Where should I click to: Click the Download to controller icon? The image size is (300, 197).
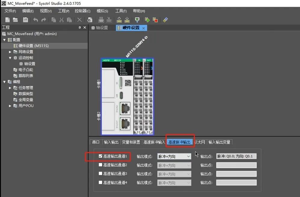(x=119, y=20)
